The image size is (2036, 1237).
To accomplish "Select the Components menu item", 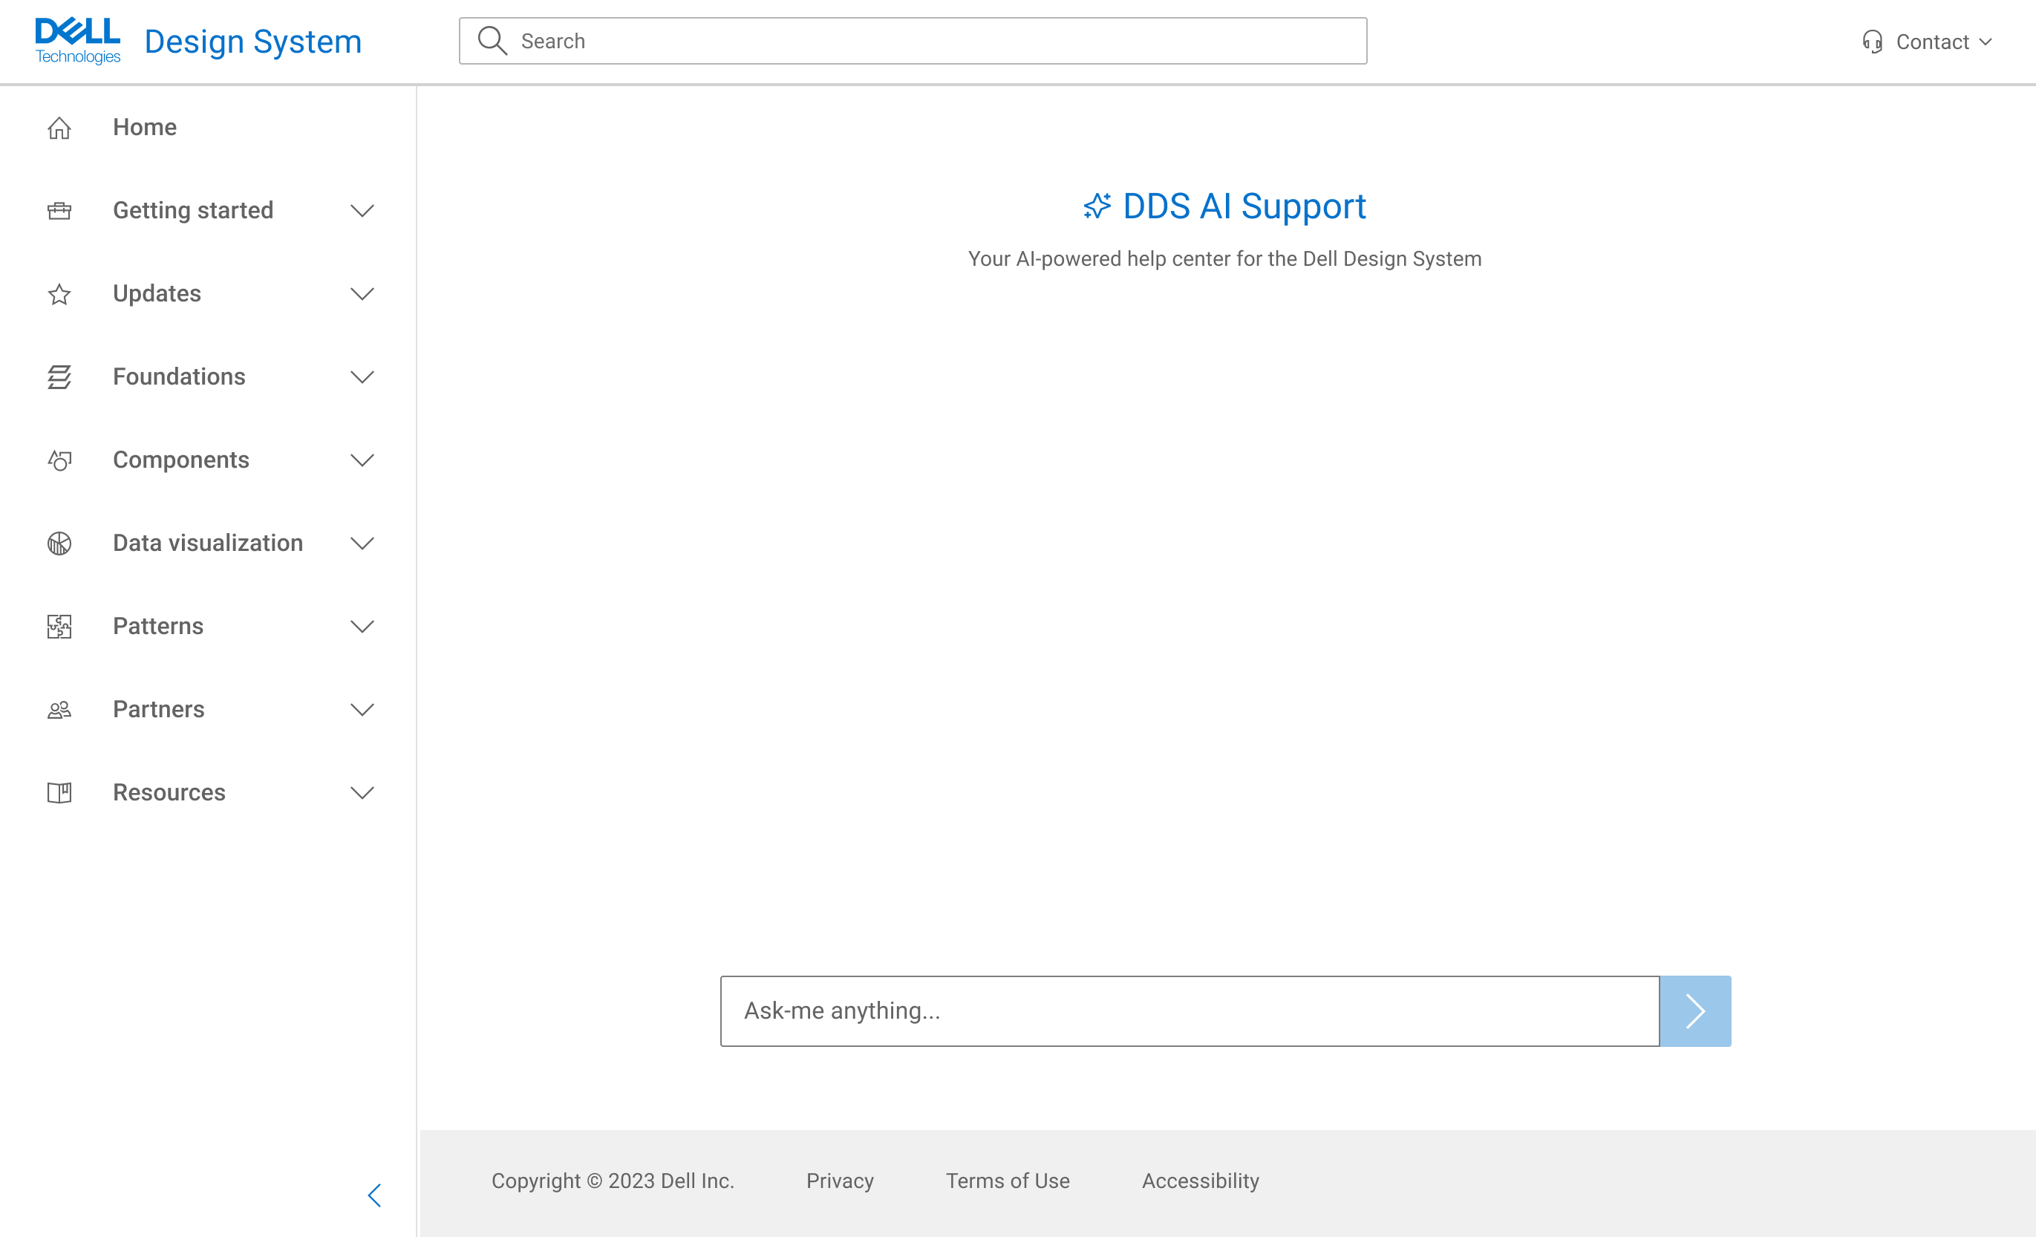I will [x=181, y=460].
